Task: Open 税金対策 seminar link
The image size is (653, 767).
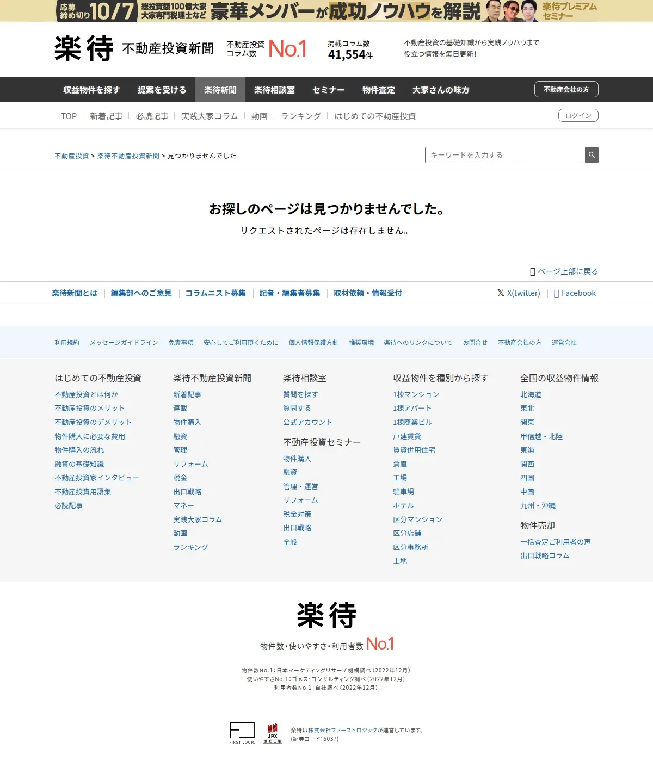Action: pyautogui.click(x=297, y=514)
